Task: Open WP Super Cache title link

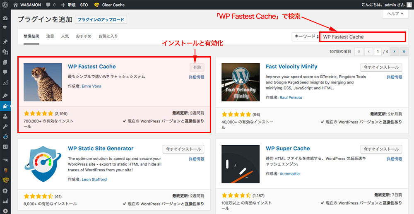Action: [x=288, y=148]
